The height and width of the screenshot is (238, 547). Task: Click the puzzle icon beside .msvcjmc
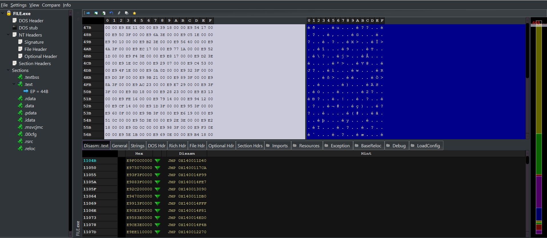20,127
